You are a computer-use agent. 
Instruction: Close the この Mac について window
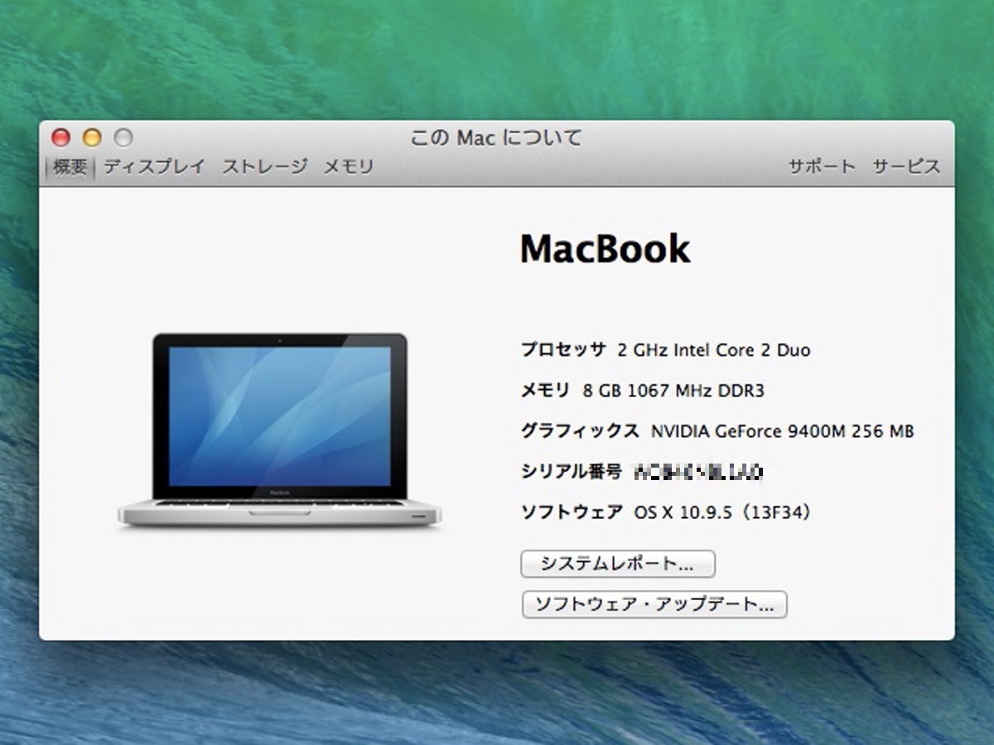click(x=60, y=137)
